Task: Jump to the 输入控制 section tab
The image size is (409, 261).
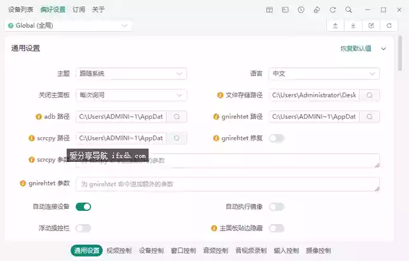Action: (x=286, y=251)
